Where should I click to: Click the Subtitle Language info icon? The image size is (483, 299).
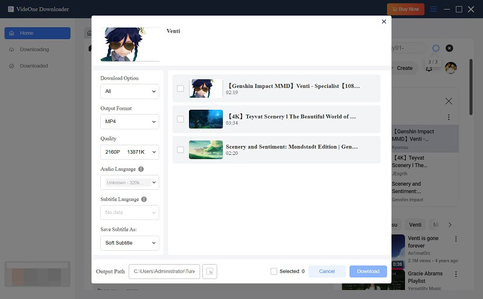tap(144, 199)
